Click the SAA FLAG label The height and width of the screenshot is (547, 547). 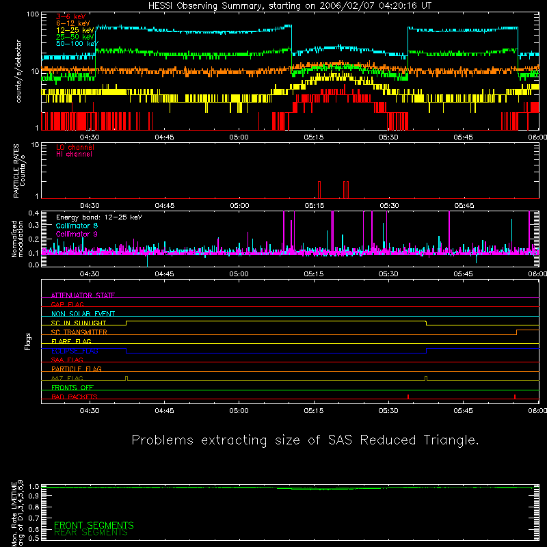coord(67,360)
